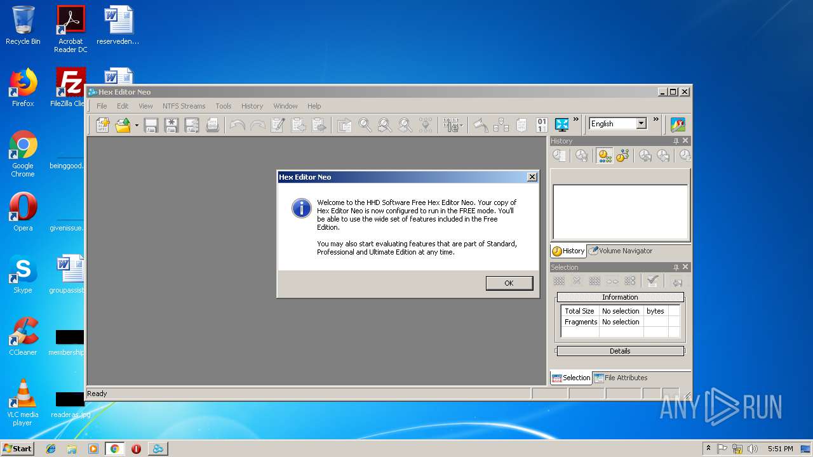Expand the Open File dropdown arrow
This screenshot has width=813, height=457.
(136, 125)
